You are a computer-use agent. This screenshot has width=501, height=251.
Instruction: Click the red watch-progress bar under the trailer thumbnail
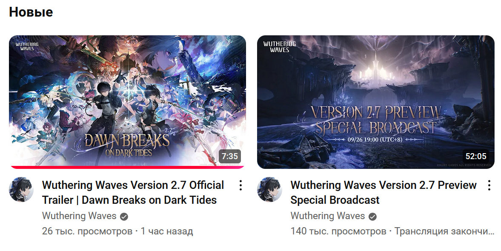tap(128, 167)
